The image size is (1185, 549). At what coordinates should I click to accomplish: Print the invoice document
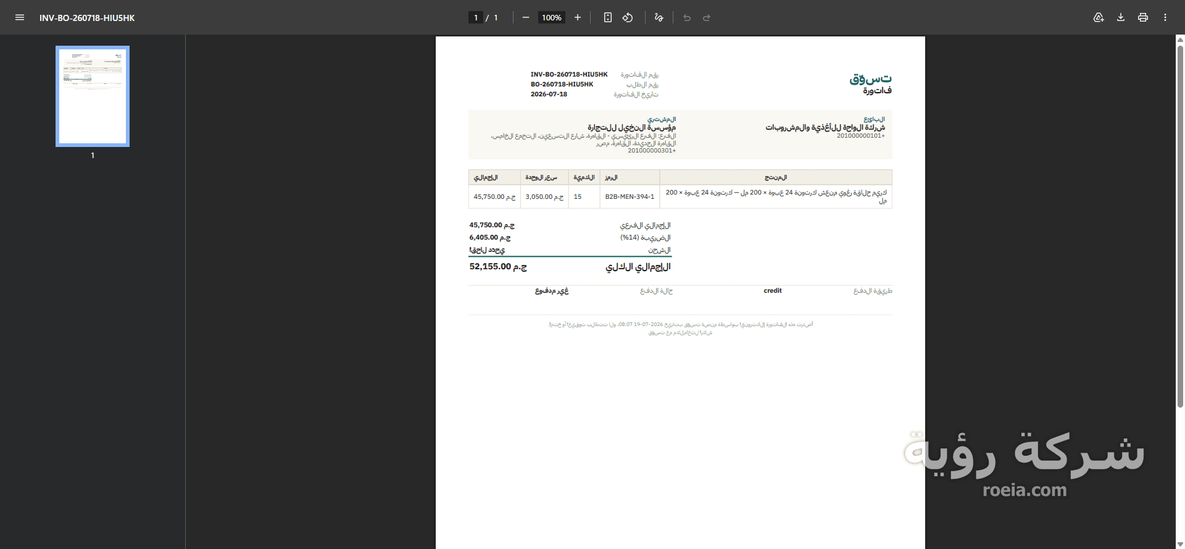(x=1143, y=17)
